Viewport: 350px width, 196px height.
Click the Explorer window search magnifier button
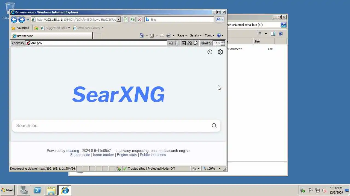pos(284,25)
